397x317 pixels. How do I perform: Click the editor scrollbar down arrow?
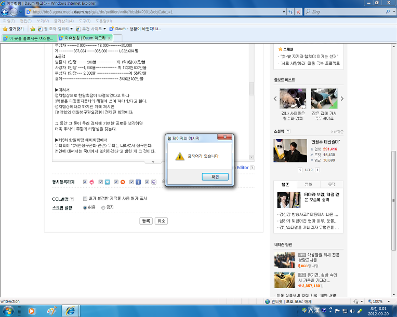coord(252,157)
